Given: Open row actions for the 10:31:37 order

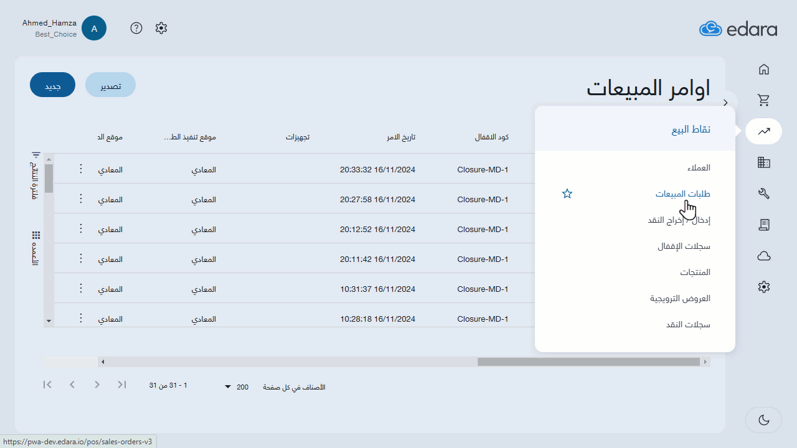Looking at the screenshot, I should coord(80,288).
